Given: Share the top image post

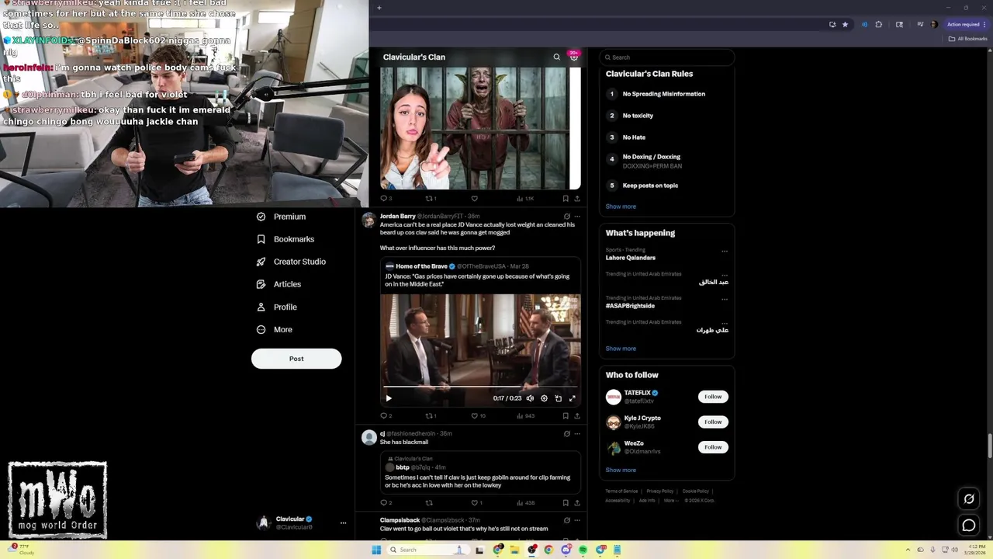Looking at the screenshot, I should coord(576,199).
